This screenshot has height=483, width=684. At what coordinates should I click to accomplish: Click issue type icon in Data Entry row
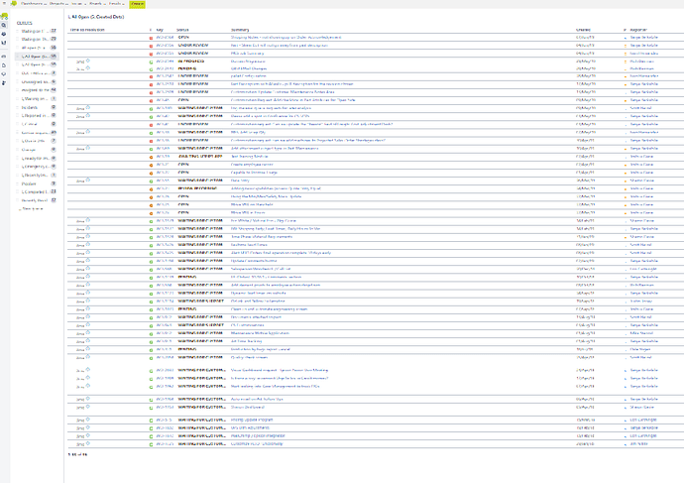point(151,181)
